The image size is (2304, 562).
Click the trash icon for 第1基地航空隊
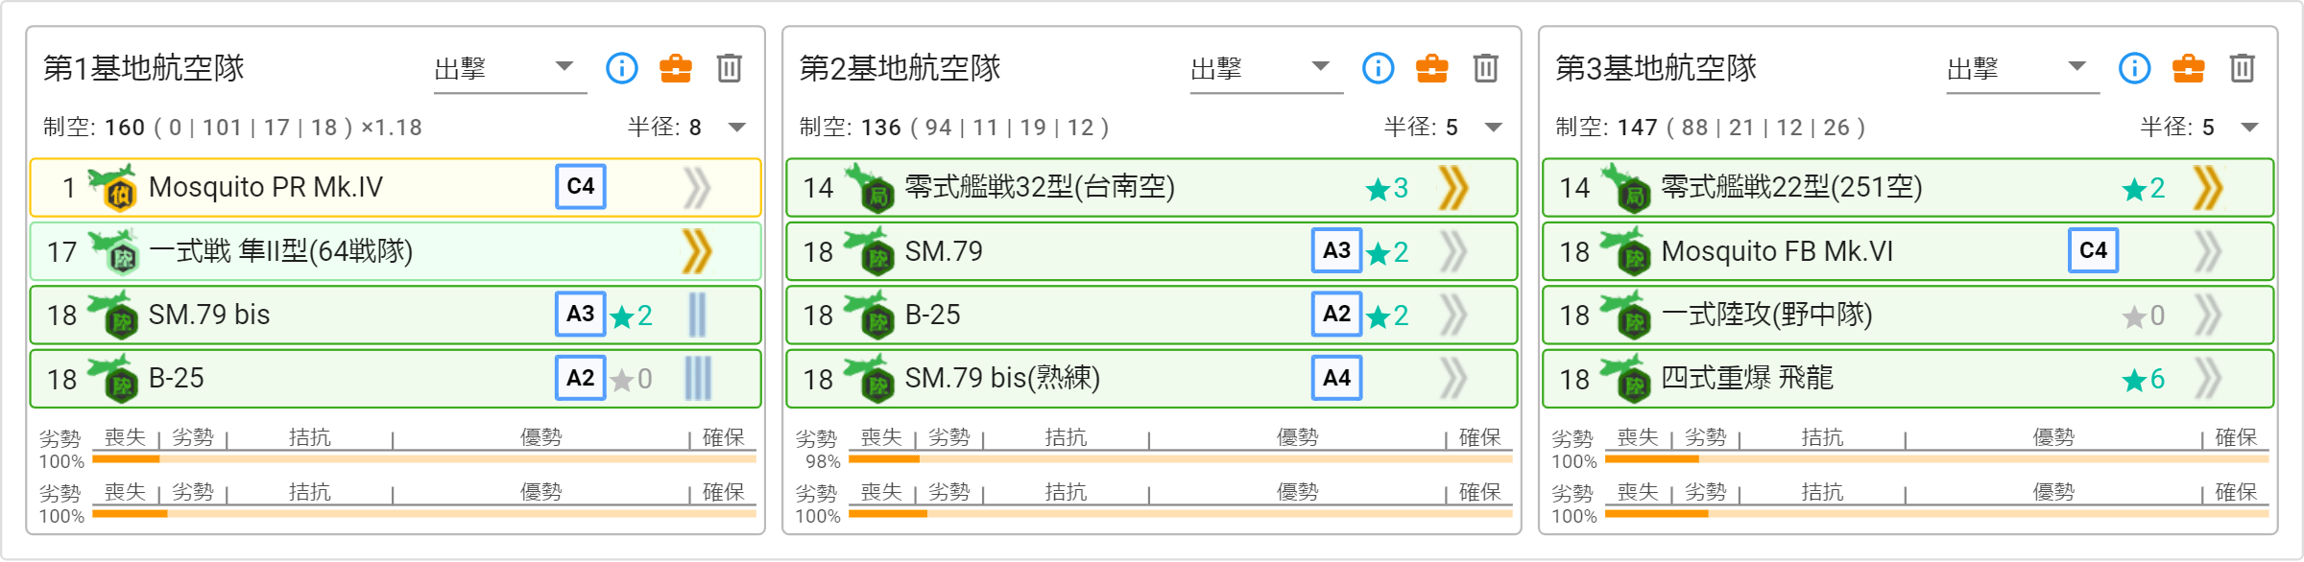pos(729,68)
